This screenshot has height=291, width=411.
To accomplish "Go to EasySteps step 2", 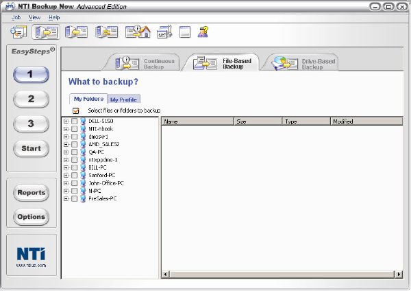I will coord(32,99).
